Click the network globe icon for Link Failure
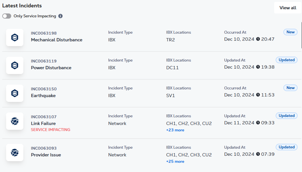This screenshot has width=302, height=172. click(15, 121)
